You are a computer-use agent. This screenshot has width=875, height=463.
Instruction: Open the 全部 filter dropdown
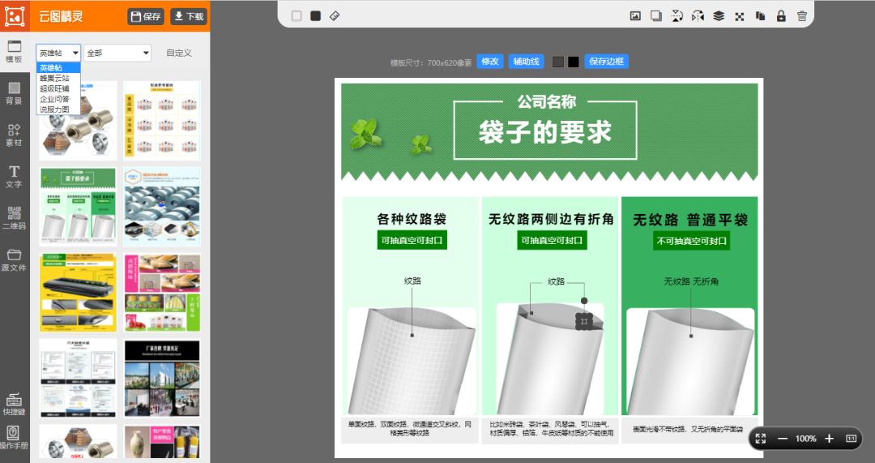coord(117,53)
